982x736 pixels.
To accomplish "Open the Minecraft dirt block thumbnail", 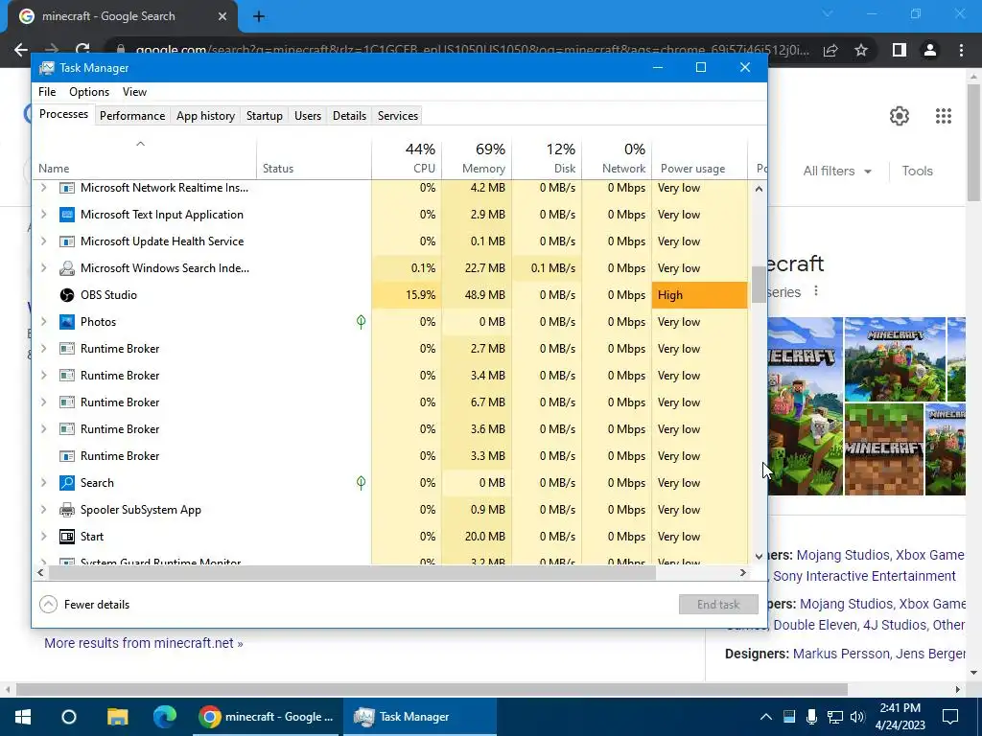I will click(x=883, y=449).
